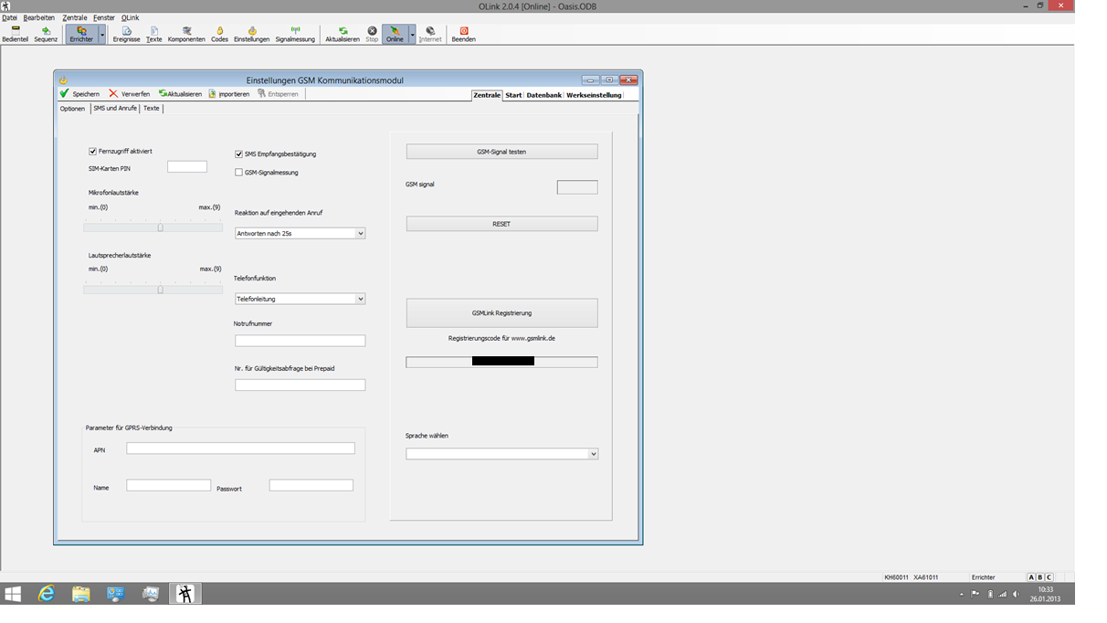Click the Mikrofonlautstärke slider handle
Screen dimensions: 1107x623
pyautogui.click(x=160, y=227)
